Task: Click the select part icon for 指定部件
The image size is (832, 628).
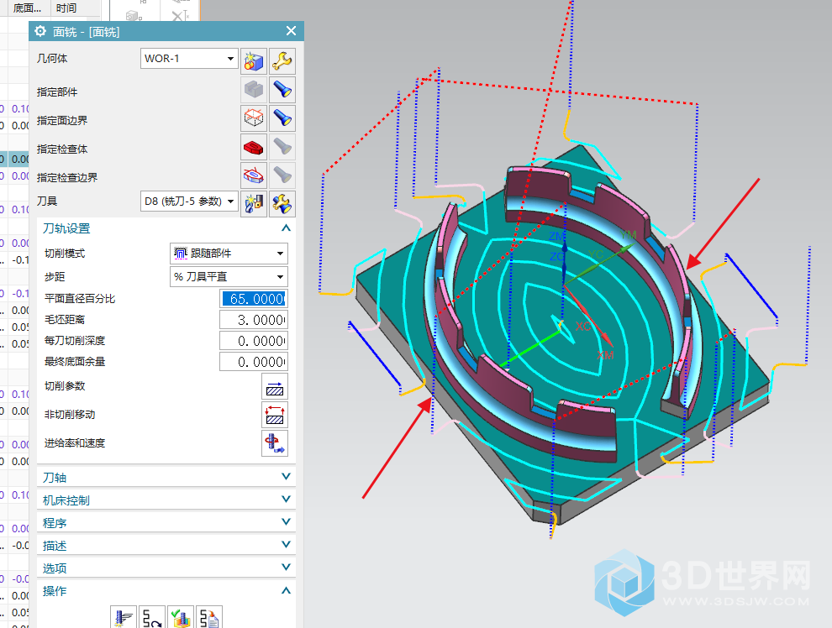Action: point(254,90)
